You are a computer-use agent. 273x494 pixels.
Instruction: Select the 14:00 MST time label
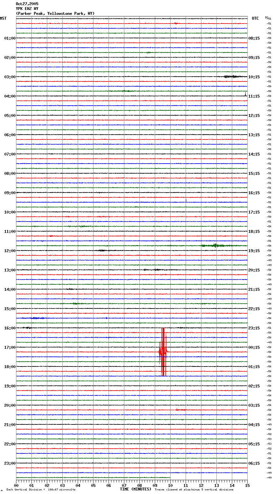pyautogui.click(x=10, y=290)
